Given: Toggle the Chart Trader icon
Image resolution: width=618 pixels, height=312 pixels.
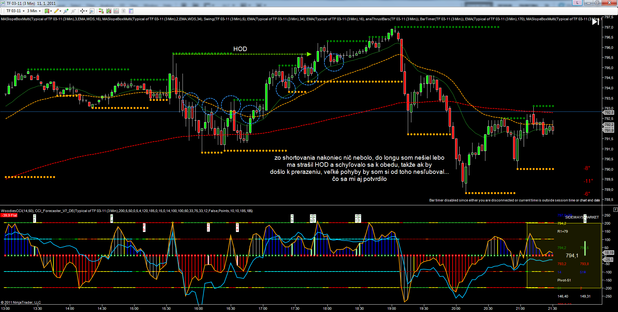Looking at the screenshot, I should coord(101,11).
